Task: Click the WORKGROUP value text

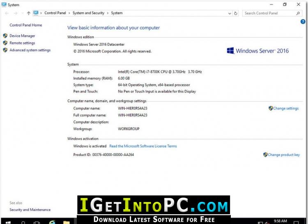Action: click(x=129, y=129)
